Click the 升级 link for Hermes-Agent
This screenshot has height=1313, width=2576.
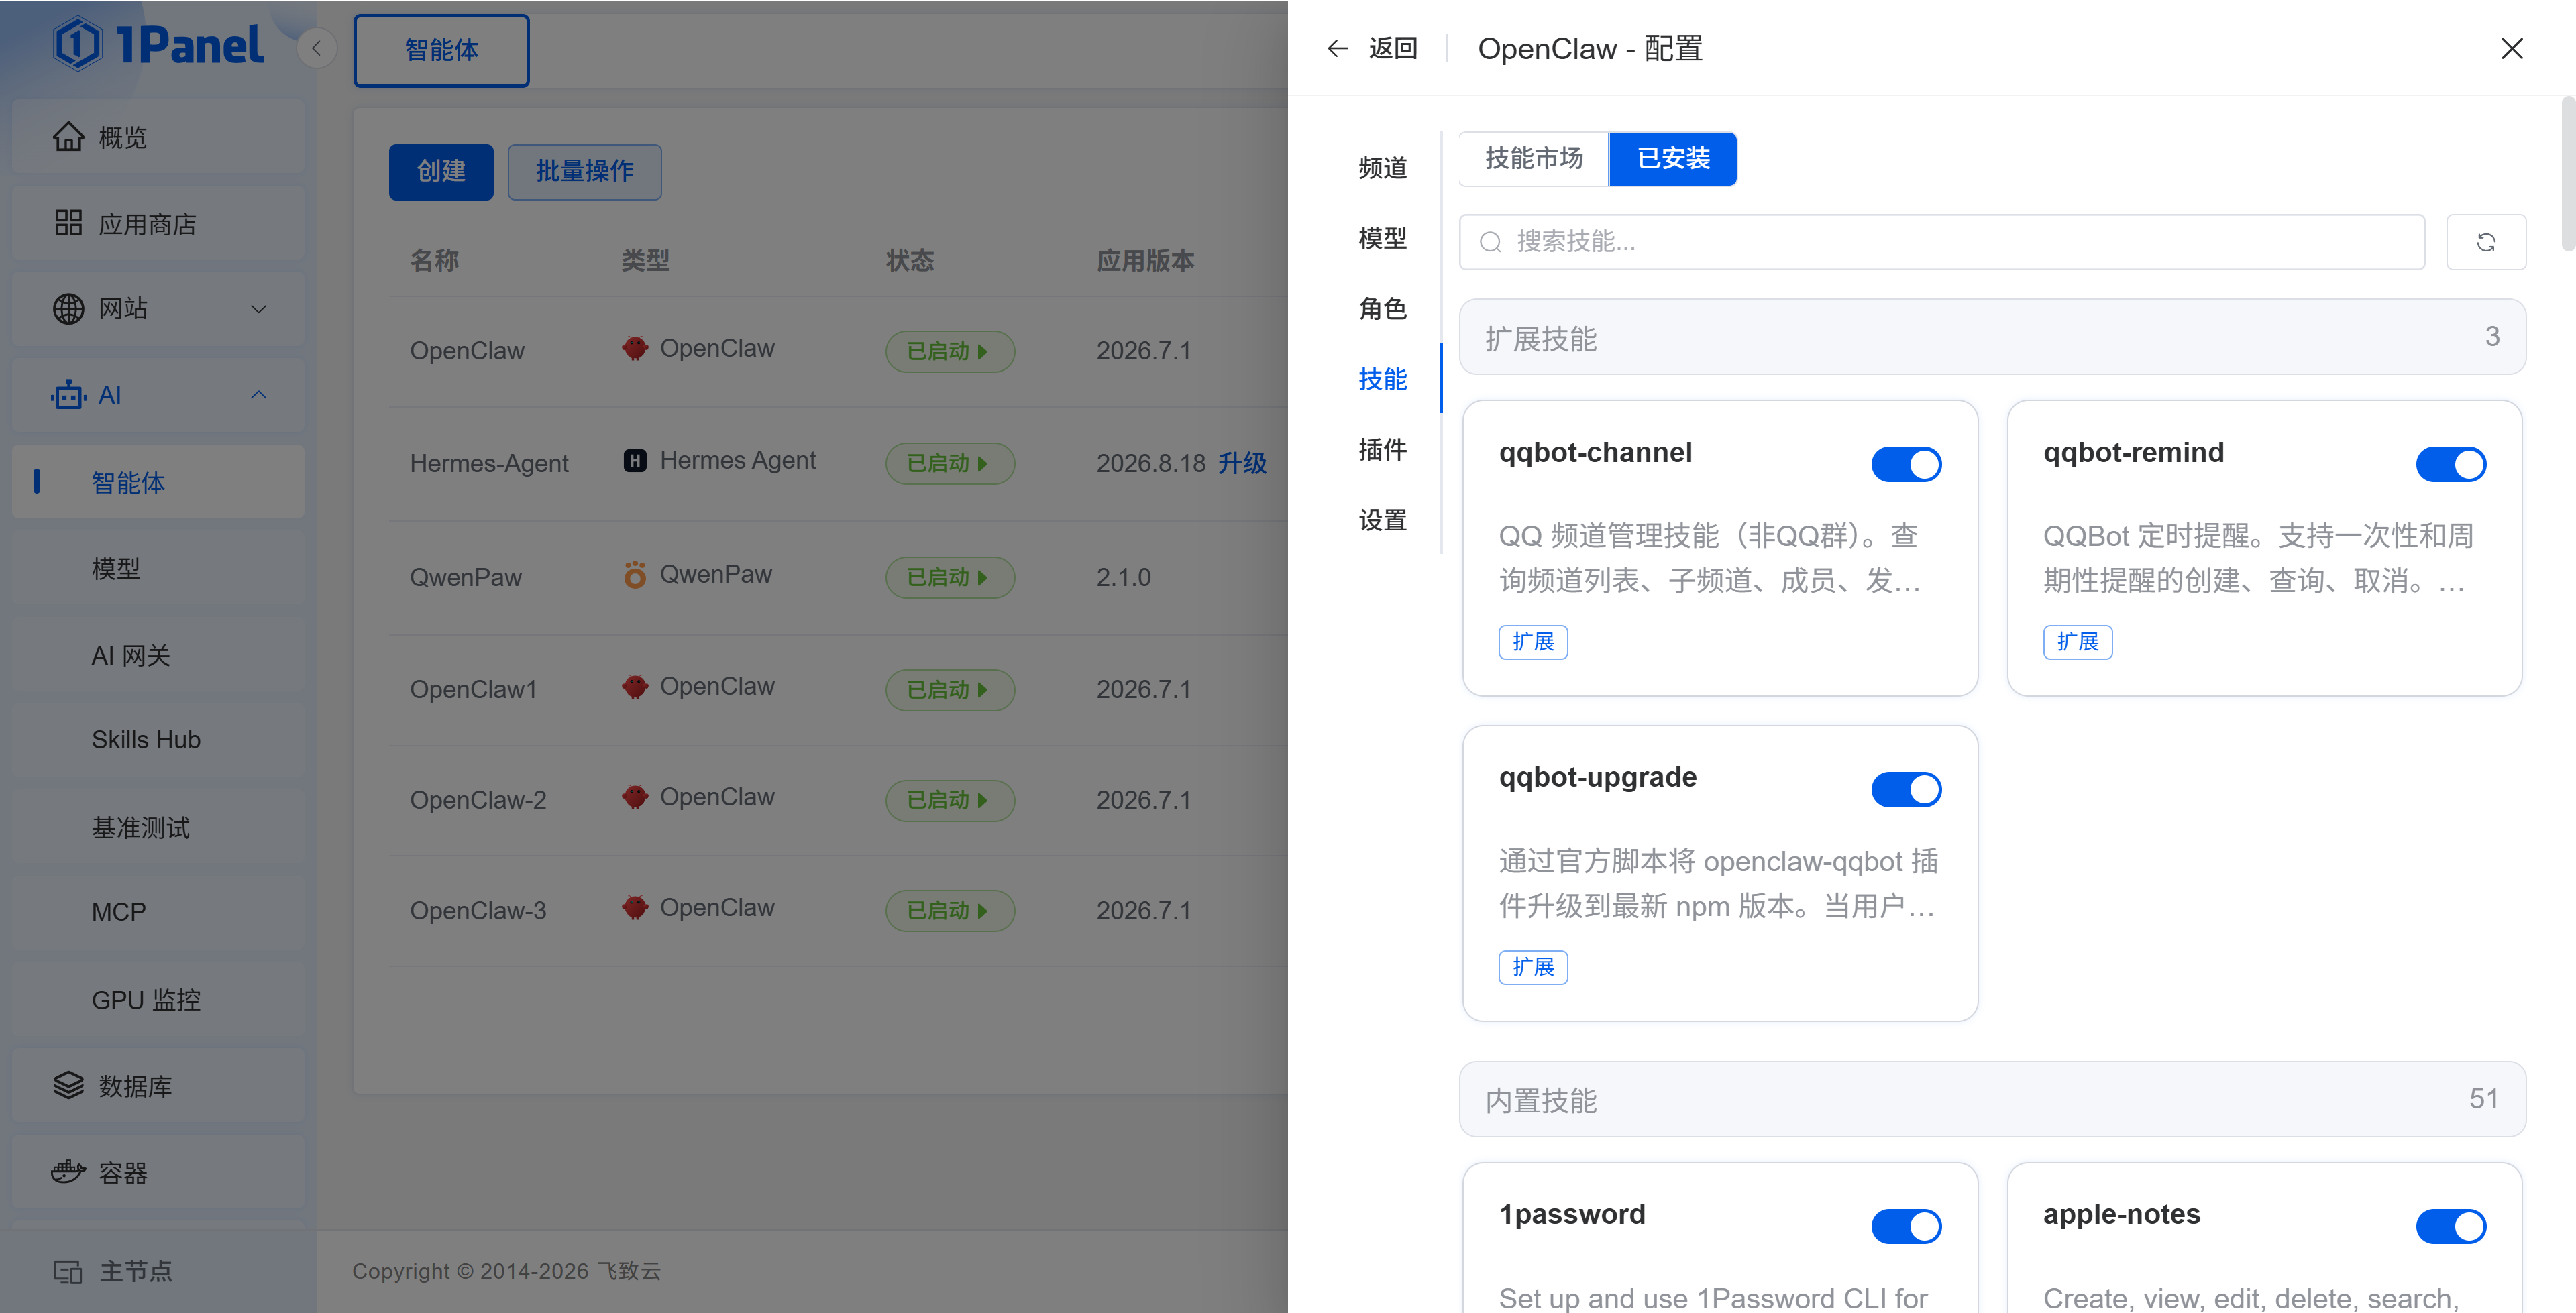pyautogui.click(x=1242, y=463)
